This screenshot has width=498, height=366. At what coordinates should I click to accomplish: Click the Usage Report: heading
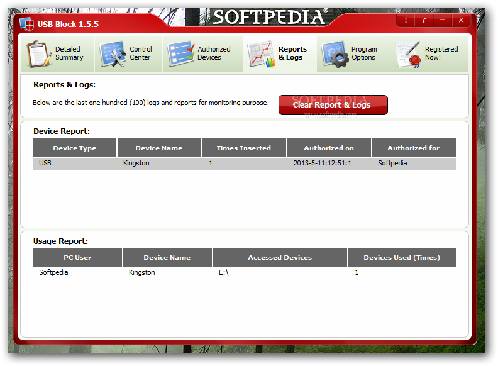(x=60, y=241)
